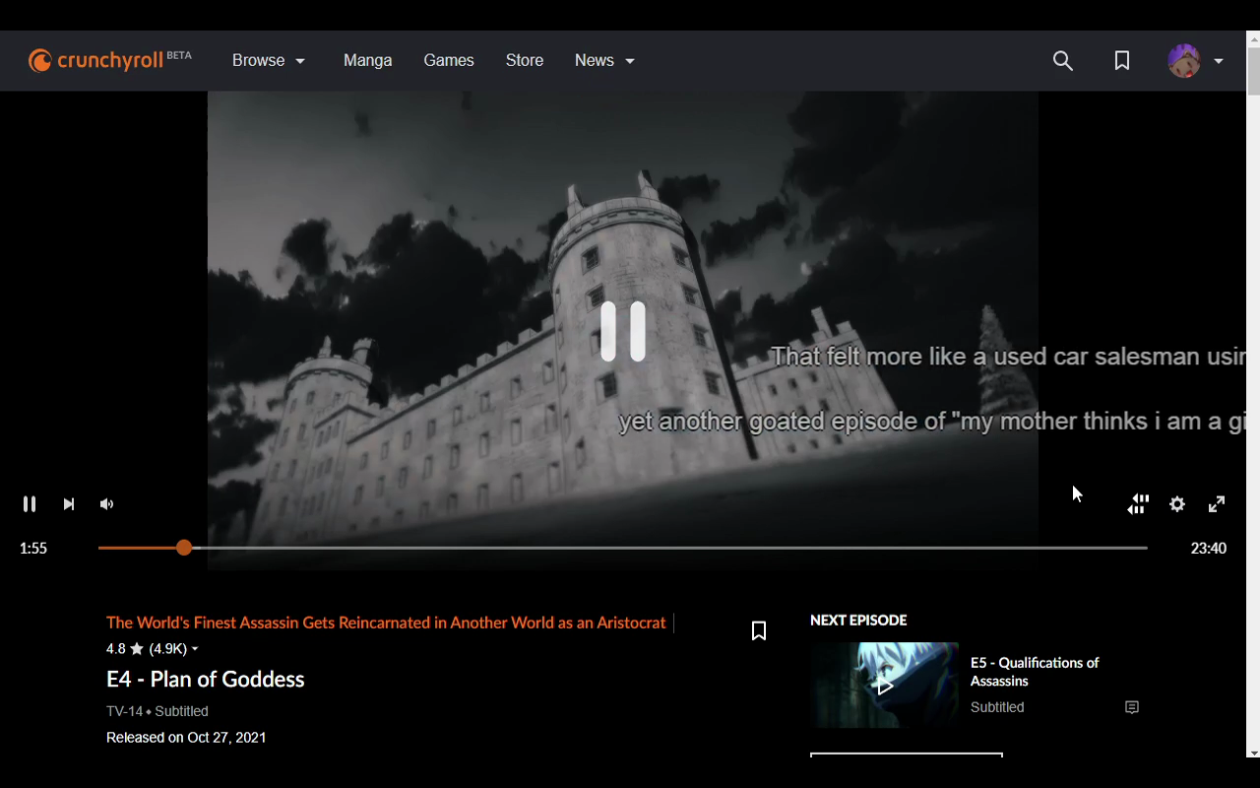1260x788 pixels.
Task: Open the Crunchyroll search
Action: (x=1063, y=60)
